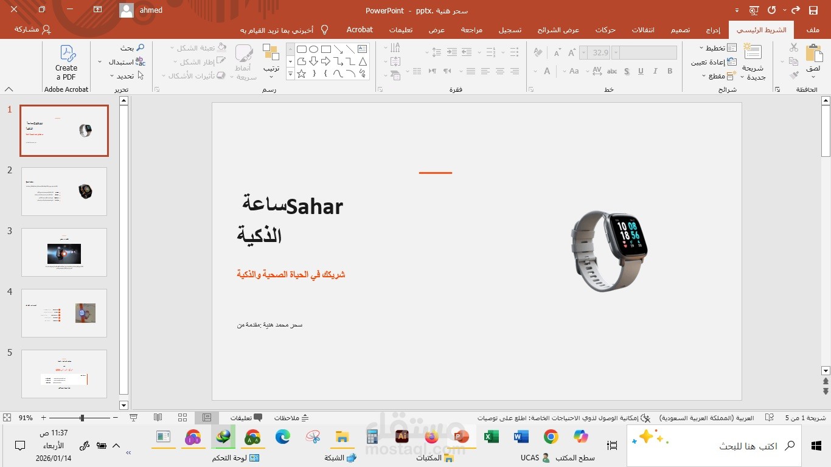831x467 pixels.
Task: Select the oval shape in the Drawing gallery
Action: pyautogui.click(x=313, y=49)
